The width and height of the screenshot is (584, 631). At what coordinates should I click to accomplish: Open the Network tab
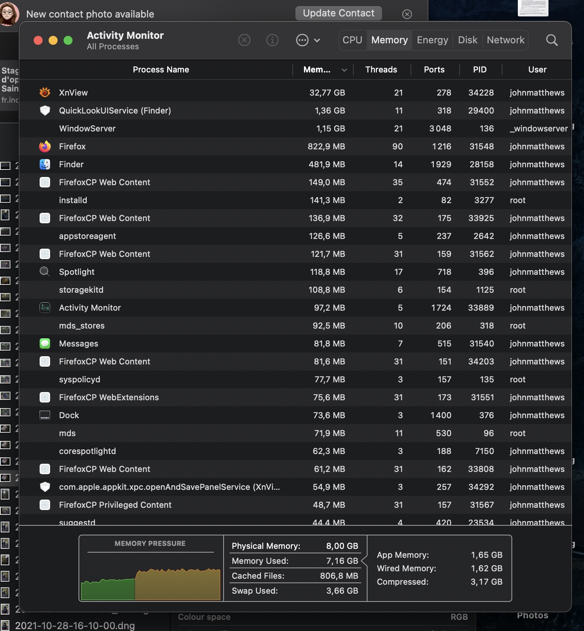point(505,40)
